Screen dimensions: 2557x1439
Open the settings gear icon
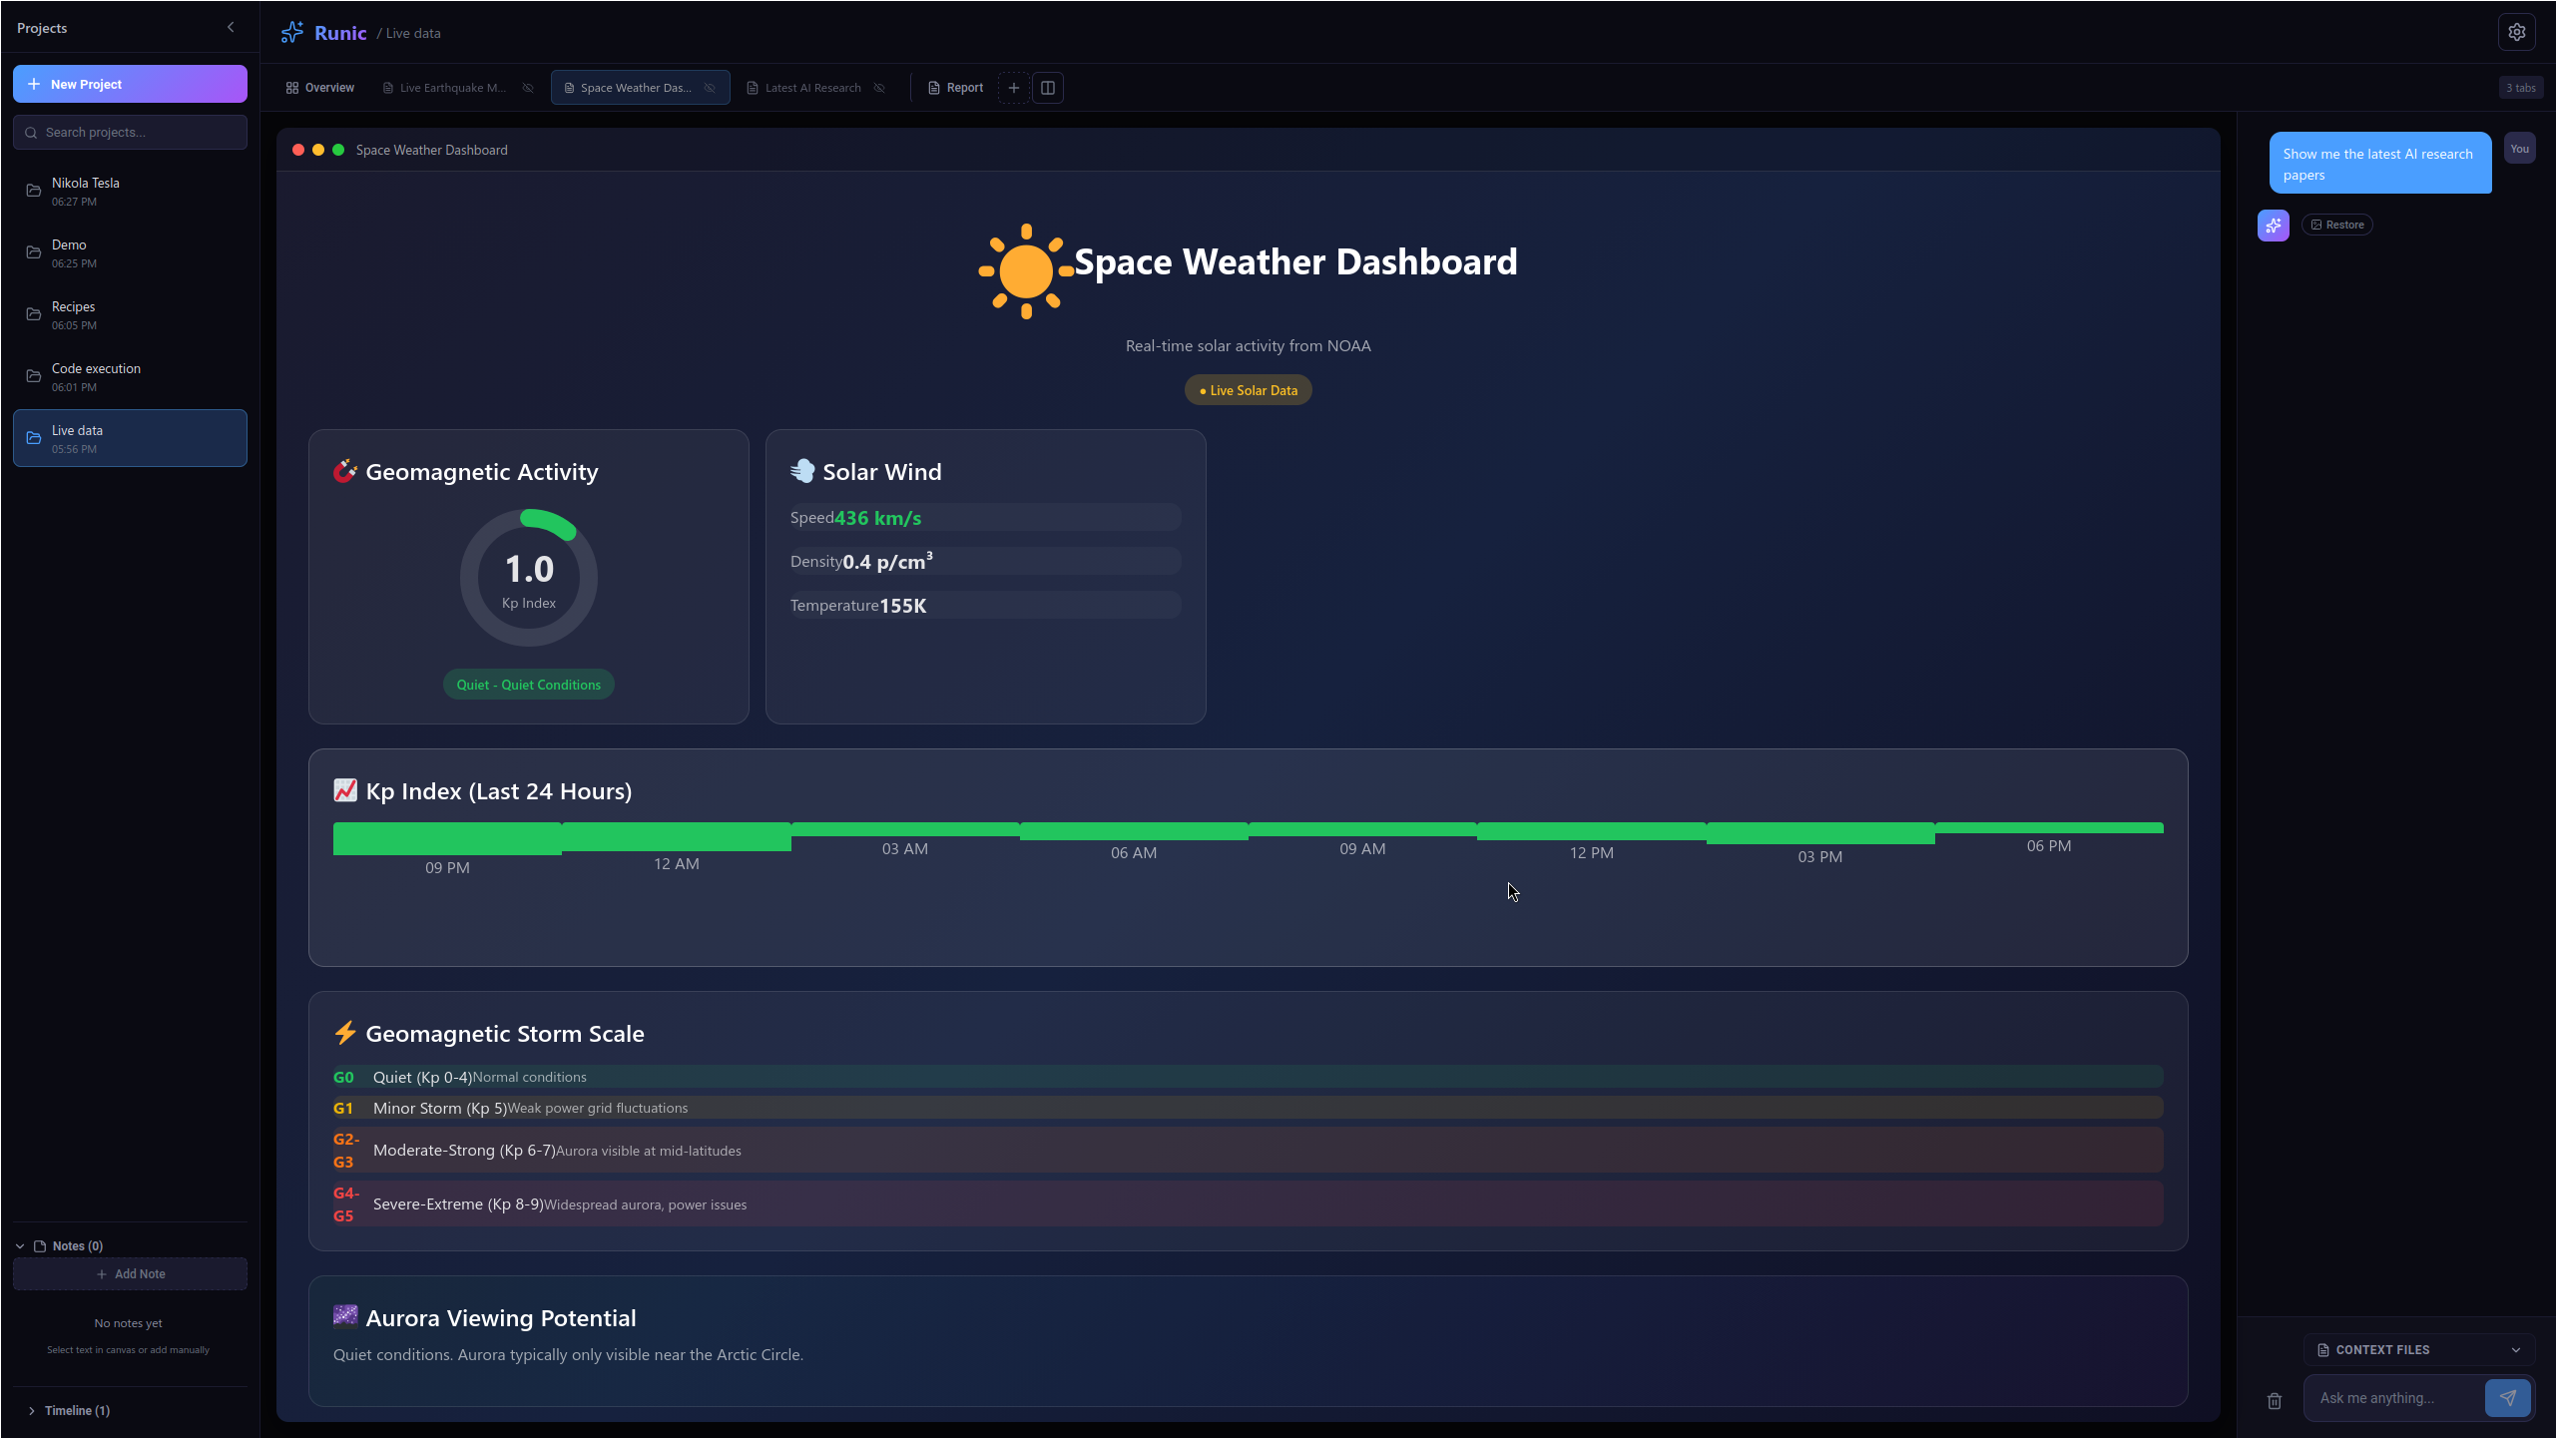[x=2516, y=32]
